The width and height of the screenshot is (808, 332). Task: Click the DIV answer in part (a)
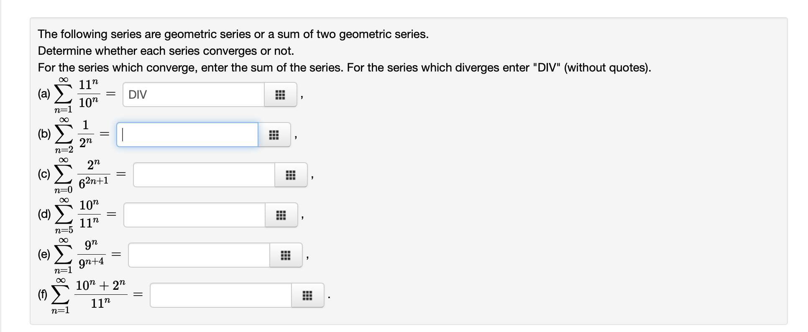point(138,95)
